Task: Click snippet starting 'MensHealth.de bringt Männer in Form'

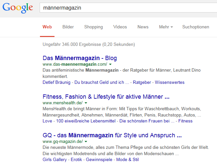Action: pyautogui.click(x=122, y=112)
